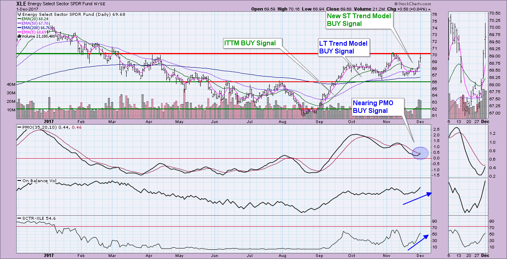This screenshot has height=259, width=507.
Task: Click the XLE ticker symbol in the header
Action: click(21, 4)
